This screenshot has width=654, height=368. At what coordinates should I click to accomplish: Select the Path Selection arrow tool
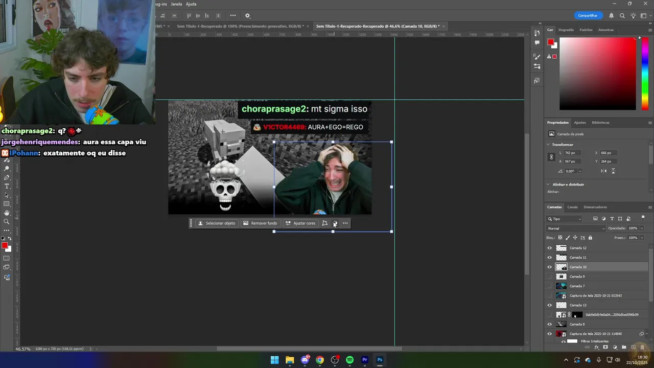coord(7,195)
